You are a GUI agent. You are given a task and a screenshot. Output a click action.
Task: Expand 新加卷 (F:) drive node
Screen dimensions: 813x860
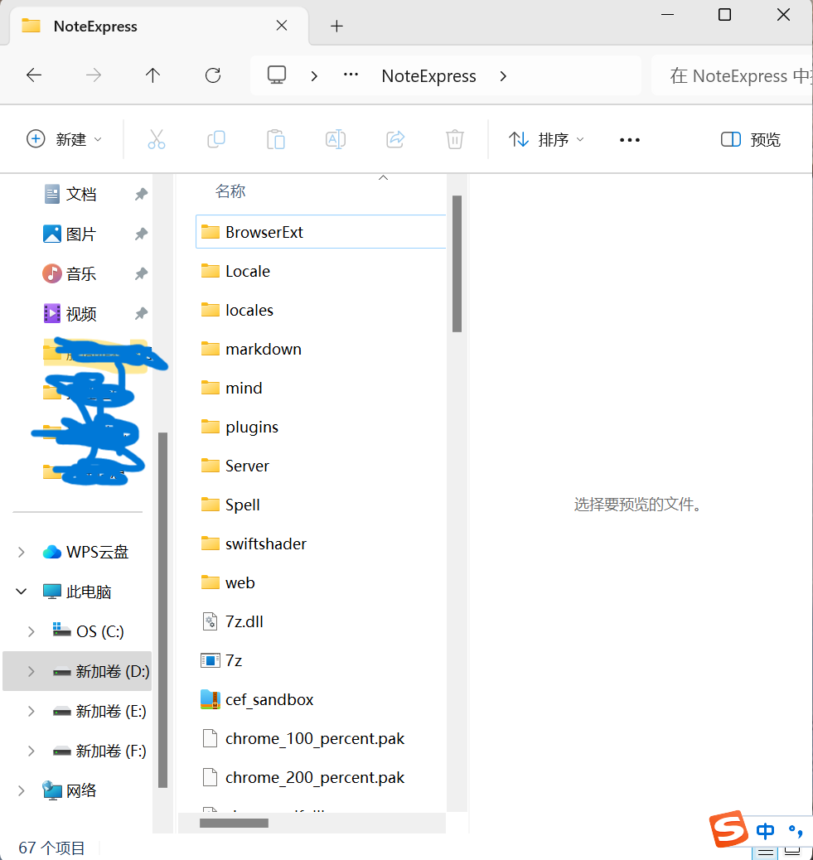click(31, 751)
